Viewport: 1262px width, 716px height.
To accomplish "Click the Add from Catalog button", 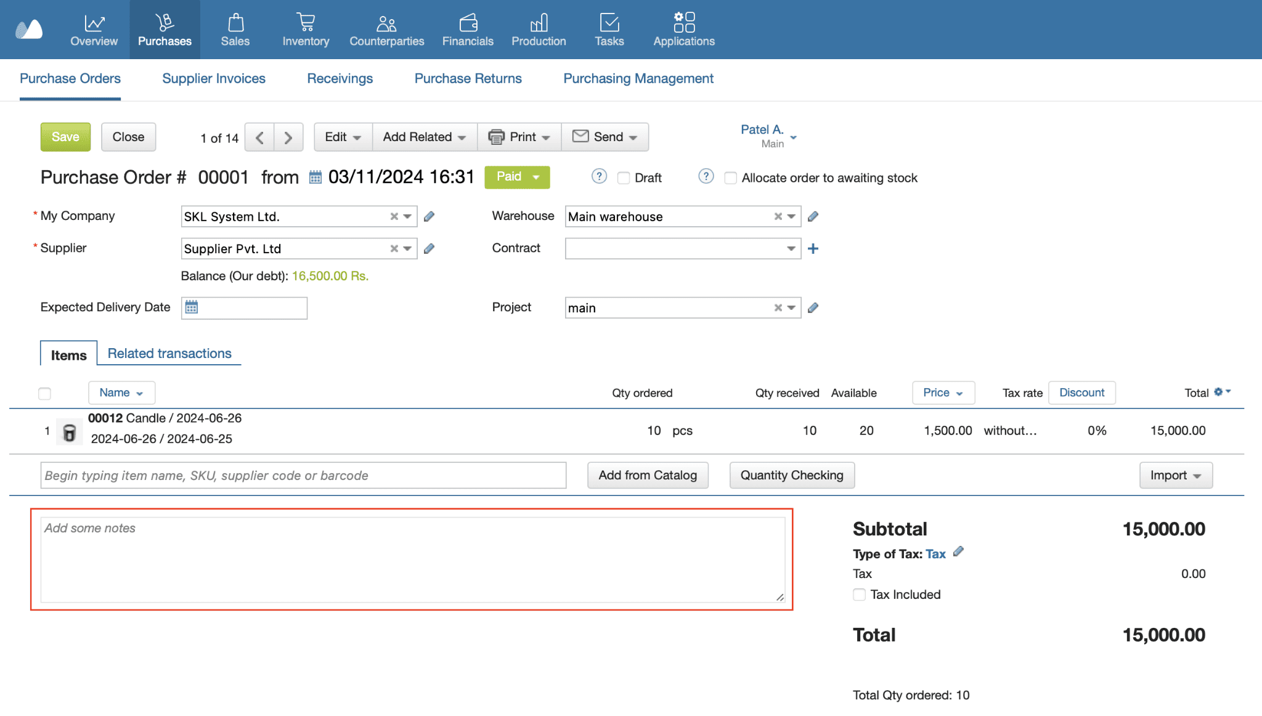I will click(x=648, y=475).
